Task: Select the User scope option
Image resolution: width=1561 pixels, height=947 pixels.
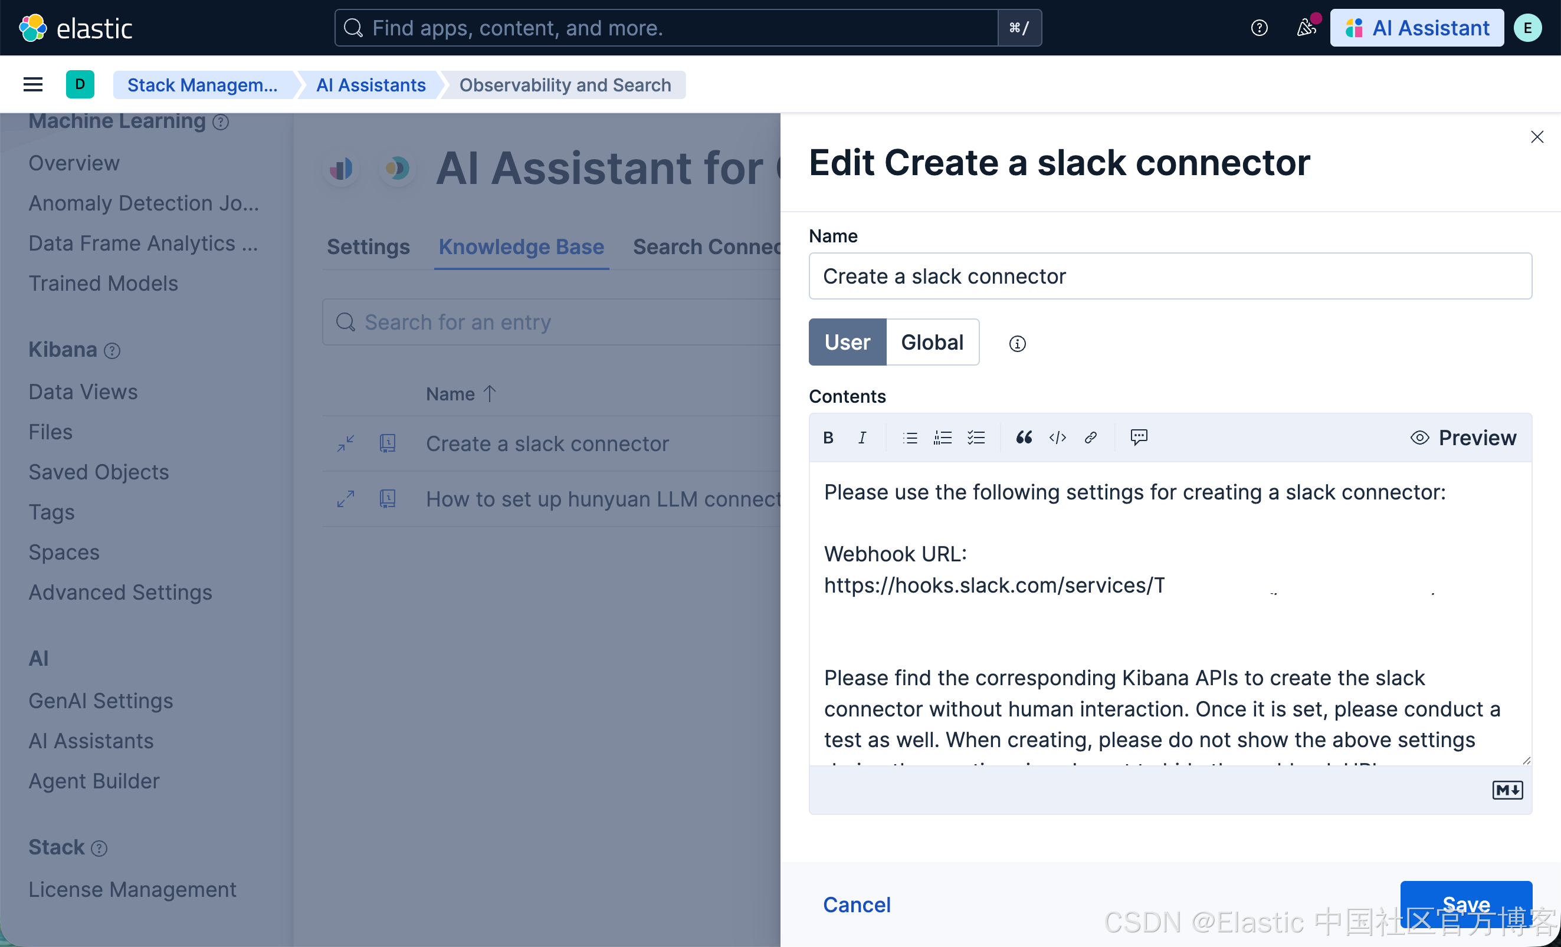Action: pos(847,343)
